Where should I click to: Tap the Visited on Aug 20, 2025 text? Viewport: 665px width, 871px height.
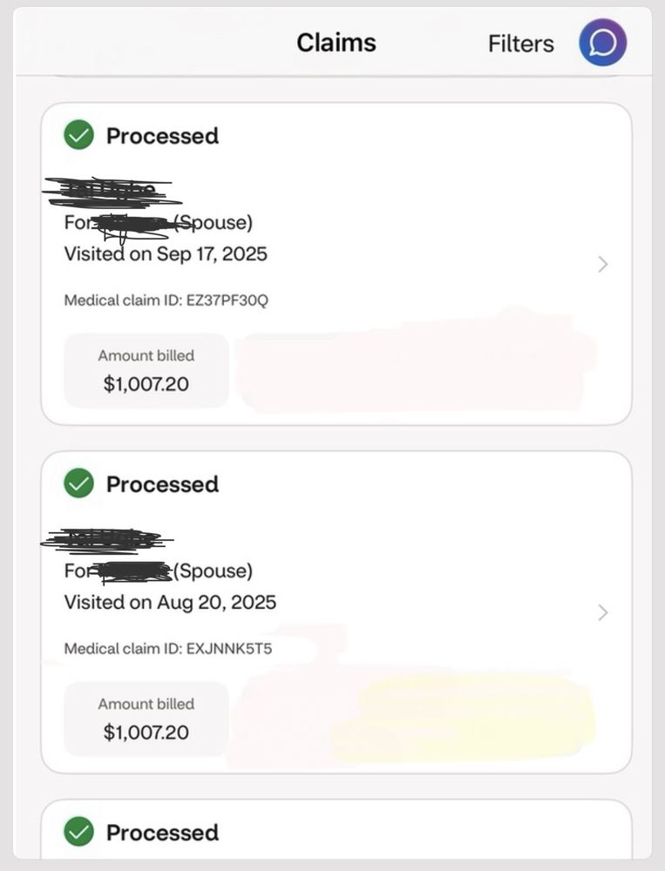coord(170,603)
